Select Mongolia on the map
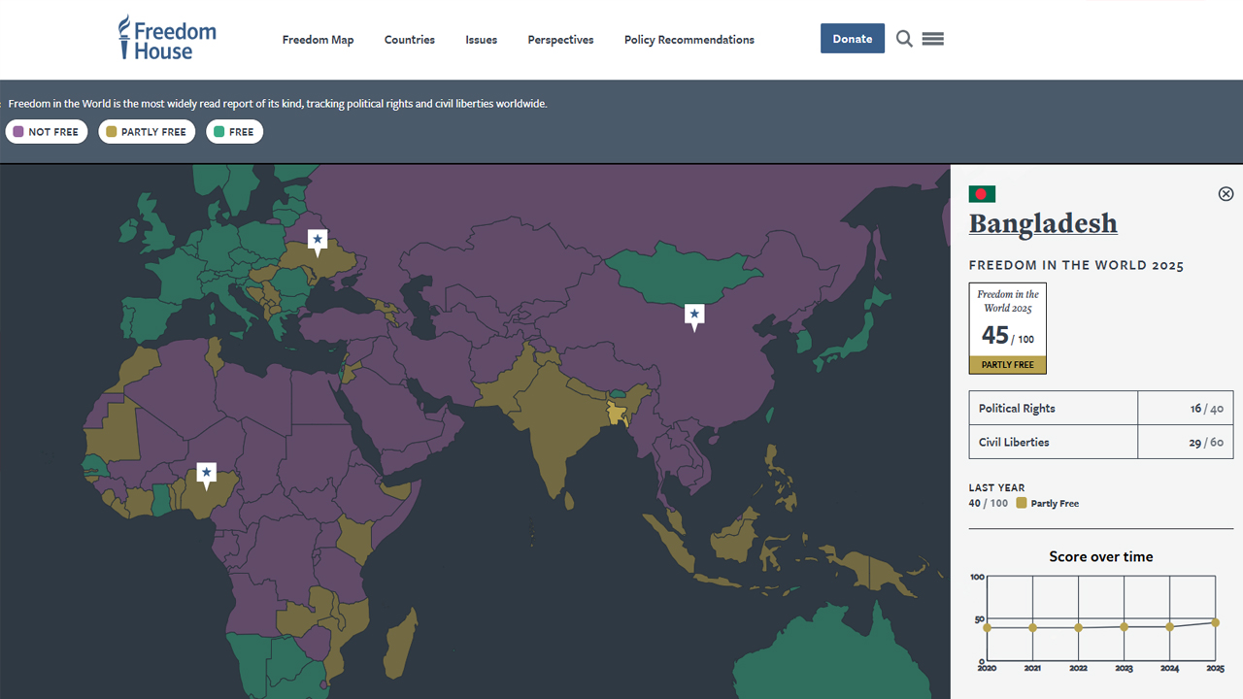The height and width of the screenshot is (699, 1243). 670,272
